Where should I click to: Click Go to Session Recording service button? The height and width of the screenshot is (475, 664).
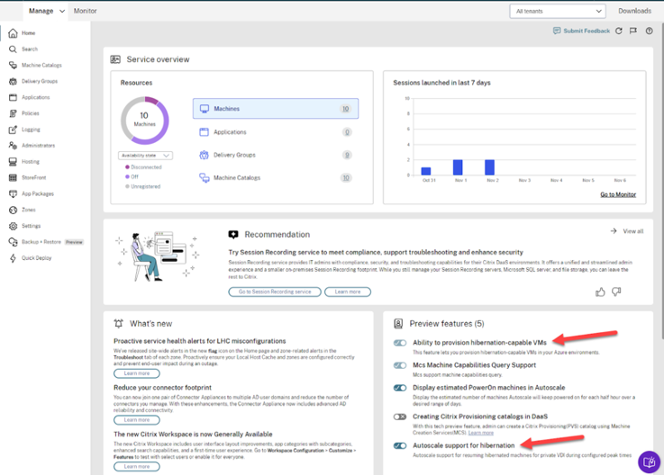point(274,291)
